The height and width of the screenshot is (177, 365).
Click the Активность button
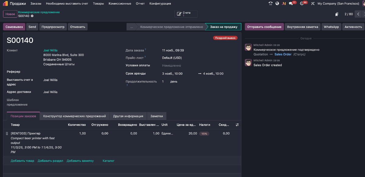(x=353, y=27)
